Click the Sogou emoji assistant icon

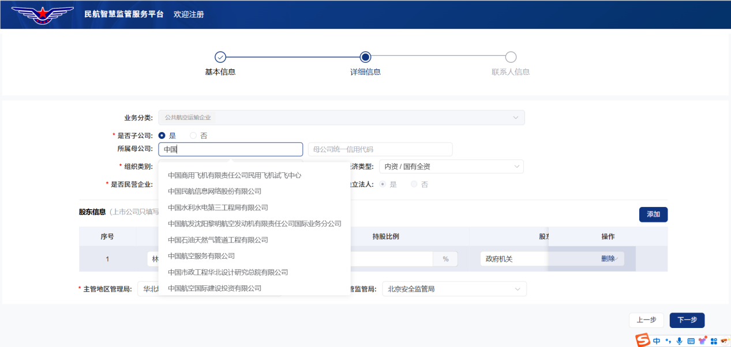tap(725, 340)
